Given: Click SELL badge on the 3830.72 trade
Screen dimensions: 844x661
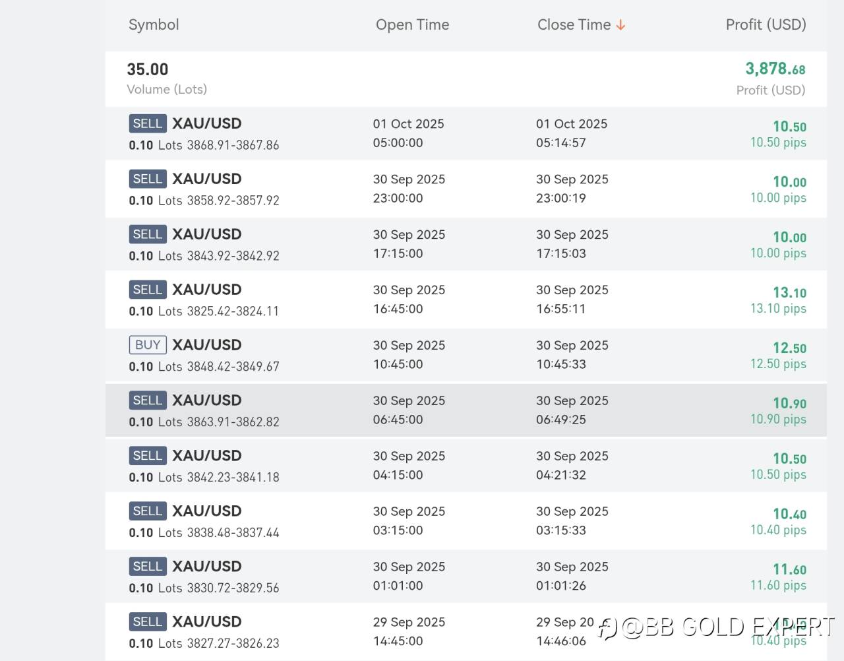Looking at the screenshot, I should pyautogui.click(x=147, y=567).
